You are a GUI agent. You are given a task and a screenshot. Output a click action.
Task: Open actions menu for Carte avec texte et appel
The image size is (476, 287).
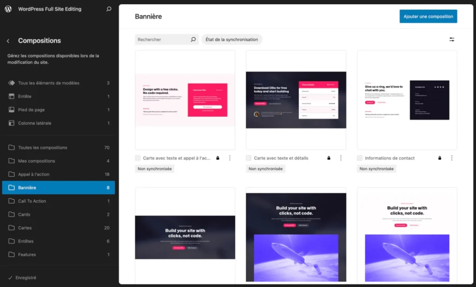230,158
